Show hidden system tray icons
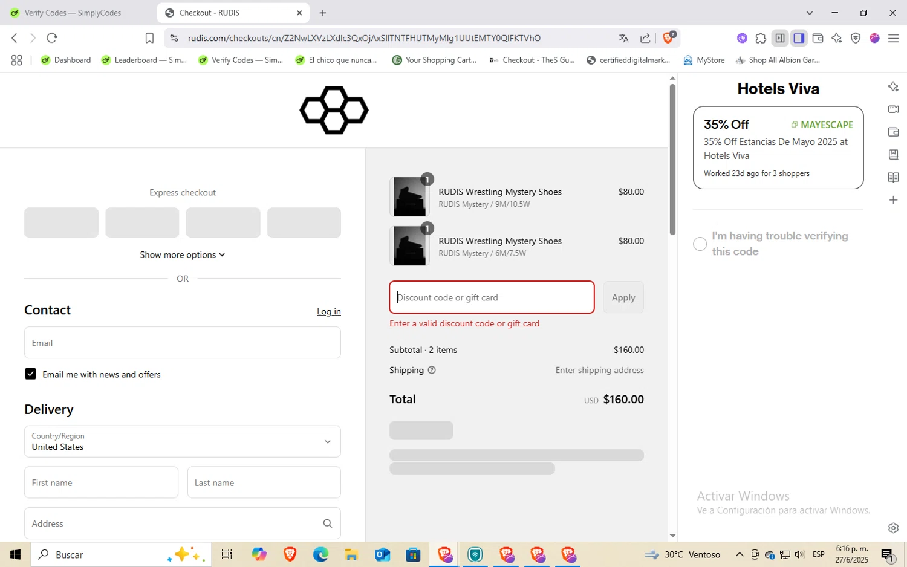Screen dimensions: 907x567 740,554
